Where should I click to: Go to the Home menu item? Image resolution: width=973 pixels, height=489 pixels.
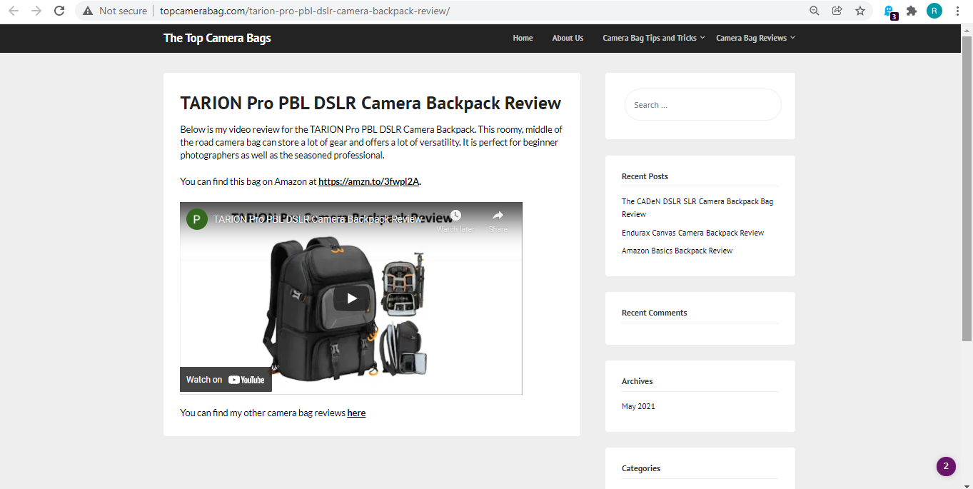(523, 38)
